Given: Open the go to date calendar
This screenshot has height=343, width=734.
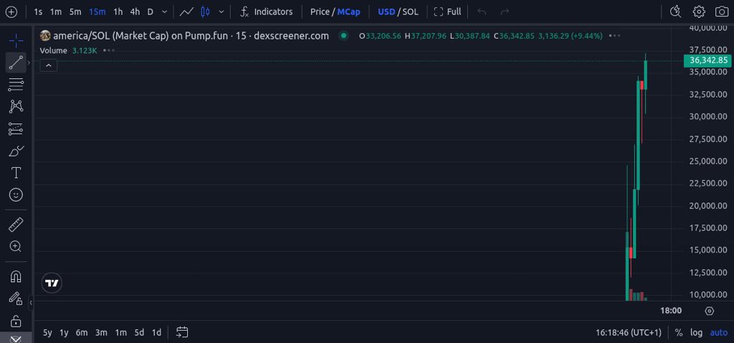Looking at the screenshot, I should 182,333.
